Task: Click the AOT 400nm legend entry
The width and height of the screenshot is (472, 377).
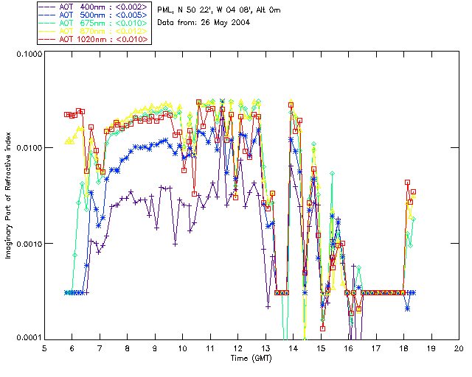Action: pyautogui.click(x=94, y=7)
